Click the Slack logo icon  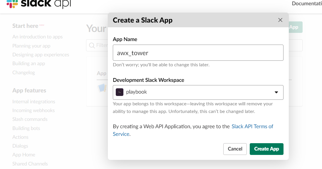click(12, 4)
